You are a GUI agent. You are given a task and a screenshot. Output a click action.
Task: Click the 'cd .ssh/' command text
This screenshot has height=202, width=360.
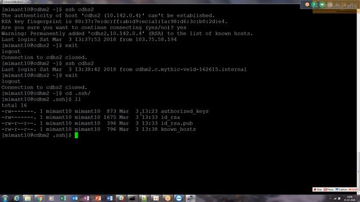pos(78,94)
